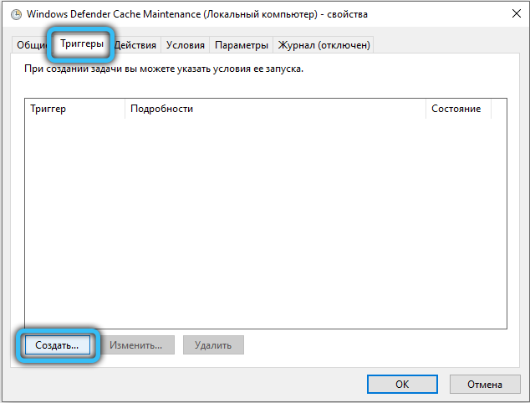The image size is (530, 403).
Task: Go to the Условия tab
Action: click(x=186, y=45)
